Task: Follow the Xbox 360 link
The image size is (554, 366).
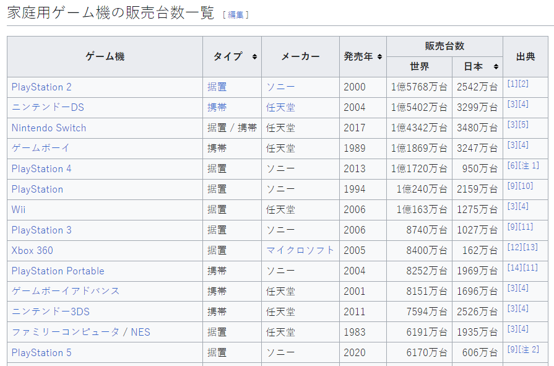Action: pos(32,251)
